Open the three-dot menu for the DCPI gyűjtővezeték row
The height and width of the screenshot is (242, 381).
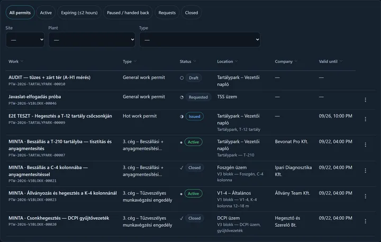pos(365,221)
